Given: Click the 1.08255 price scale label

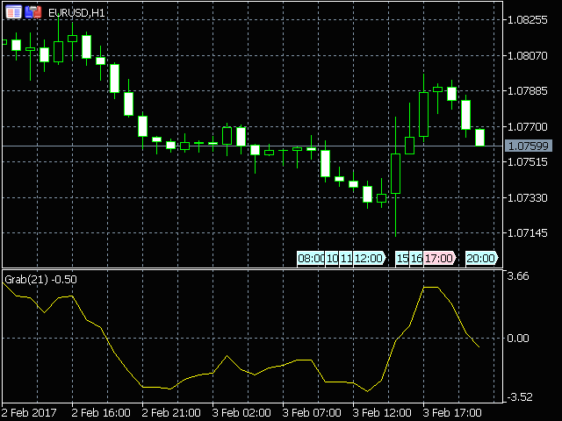Looking at the screenshot, I should (528, 19).
